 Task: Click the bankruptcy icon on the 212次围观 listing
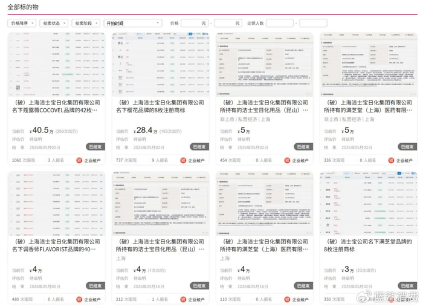click(183, 300)
